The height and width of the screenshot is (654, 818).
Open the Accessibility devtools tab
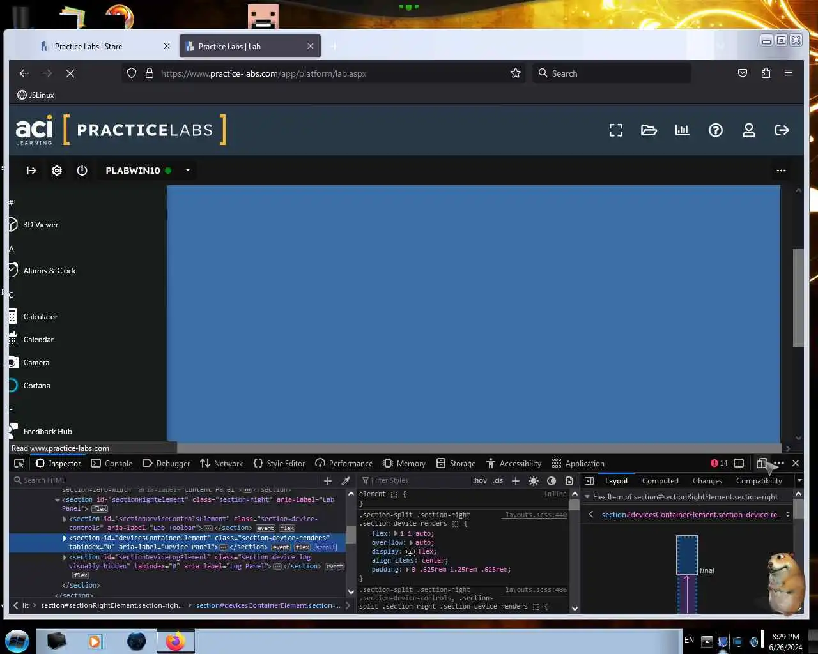[514, 464]
